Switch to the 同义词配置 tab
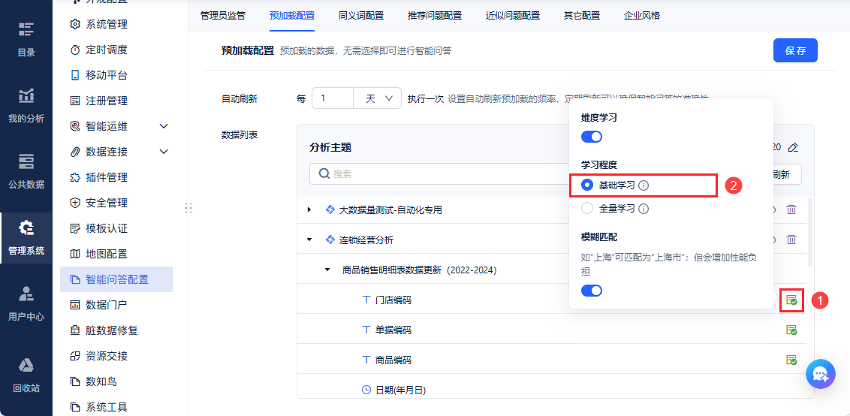The width and height of the screenshot is (850, 416). (x=361, y=15)
